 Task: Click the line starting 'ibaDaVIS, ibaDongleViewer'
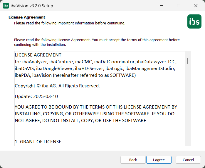pos(95,69)
